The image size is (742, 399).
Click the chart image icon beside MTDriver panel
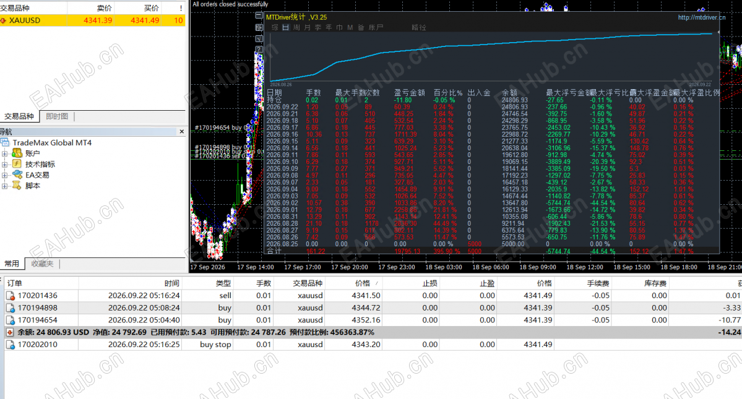click(259, 27)
